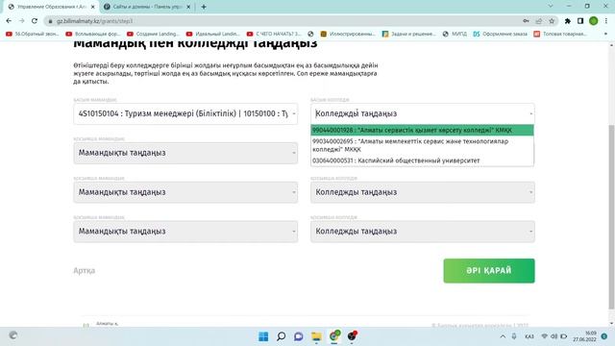Open the Wi-Fi network tray icon
The height and width of the screenshot is (346, 615).
point(545,336)
